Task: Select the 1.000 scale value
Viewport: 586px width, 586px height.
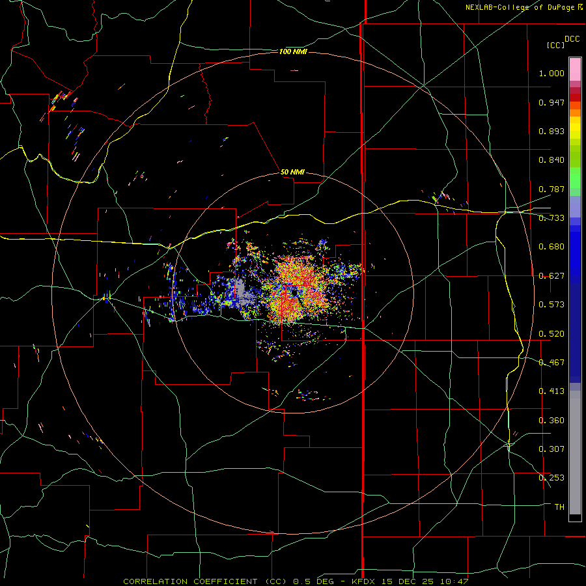Action: click(x=551, y=73)
